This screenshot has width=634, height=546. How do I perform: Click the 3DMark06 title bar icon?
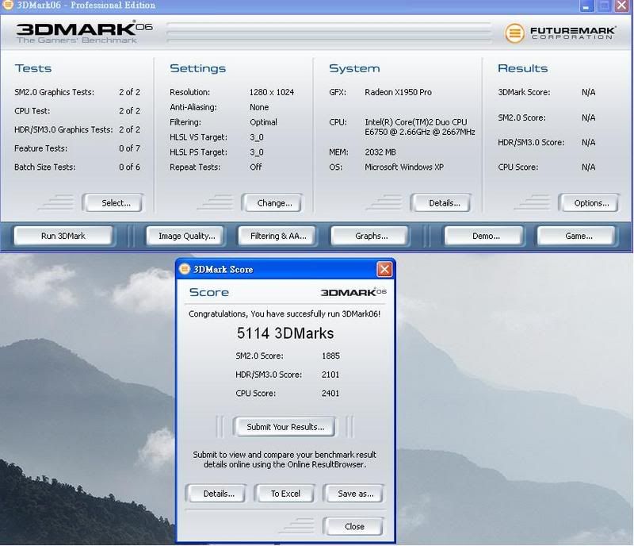click(9, 6)
